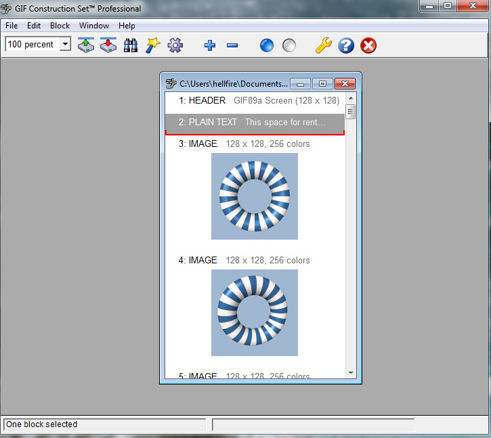Click the blue plus insert block icon
The width and height of the screenshot is (491, 438).
pos(210,45)
